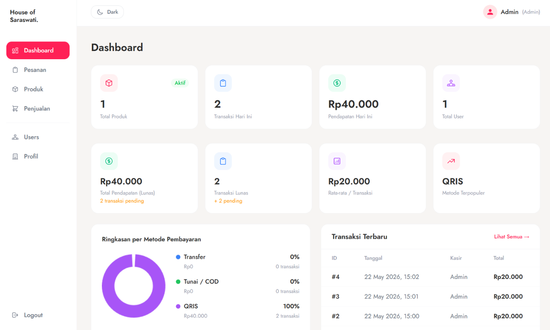550x330 pixels.
Task: Click the green Tunai / COD legend dot
Action: (178, 282)
